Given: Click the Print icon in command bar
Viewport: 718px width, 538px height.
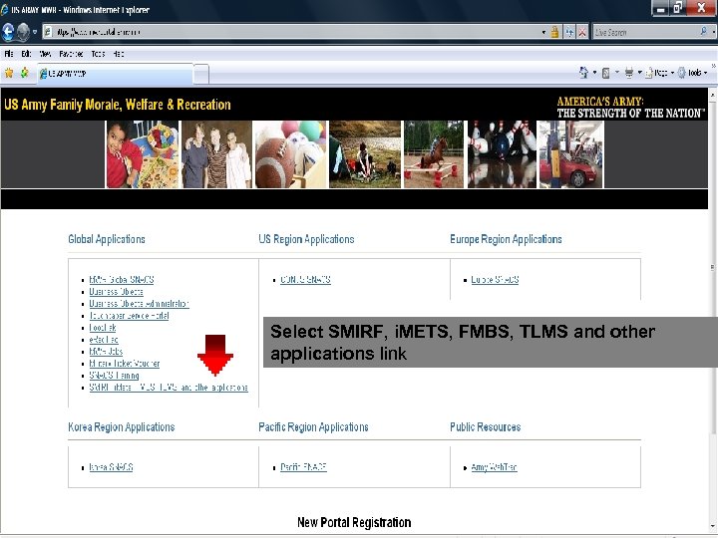Looking at the screenshot, I should 629,73.
